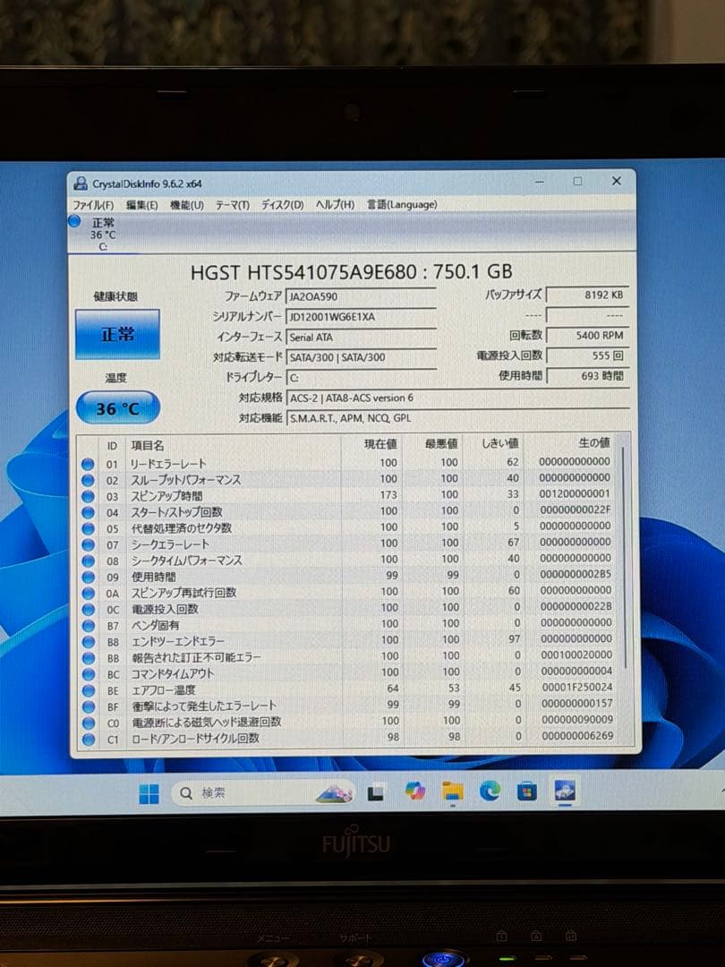Click the 項目名 column header
Viewport: 725px width, 967px height.
148,445
